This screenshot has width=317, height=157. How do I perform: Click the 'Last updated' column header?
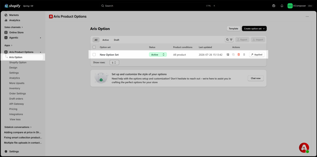point(206,47)
